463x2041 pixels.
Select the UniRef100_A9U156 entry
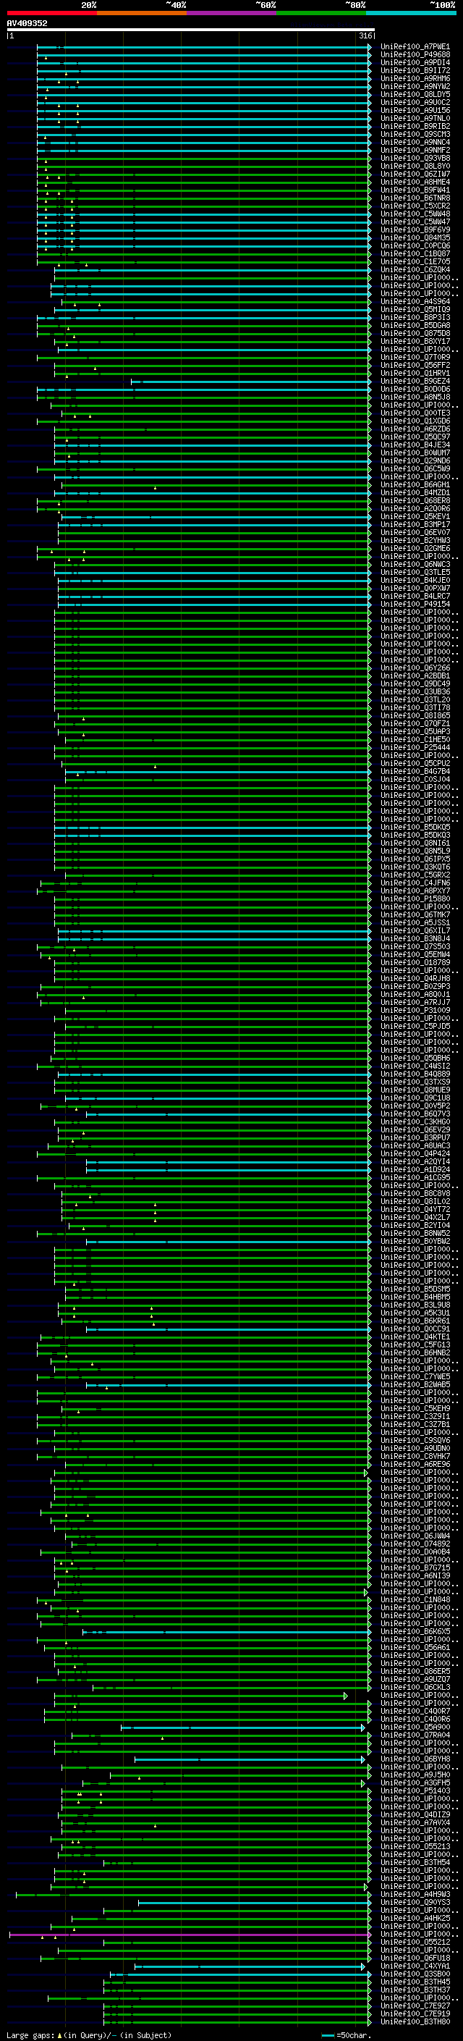pyautogui.click(x=415, y=110)
